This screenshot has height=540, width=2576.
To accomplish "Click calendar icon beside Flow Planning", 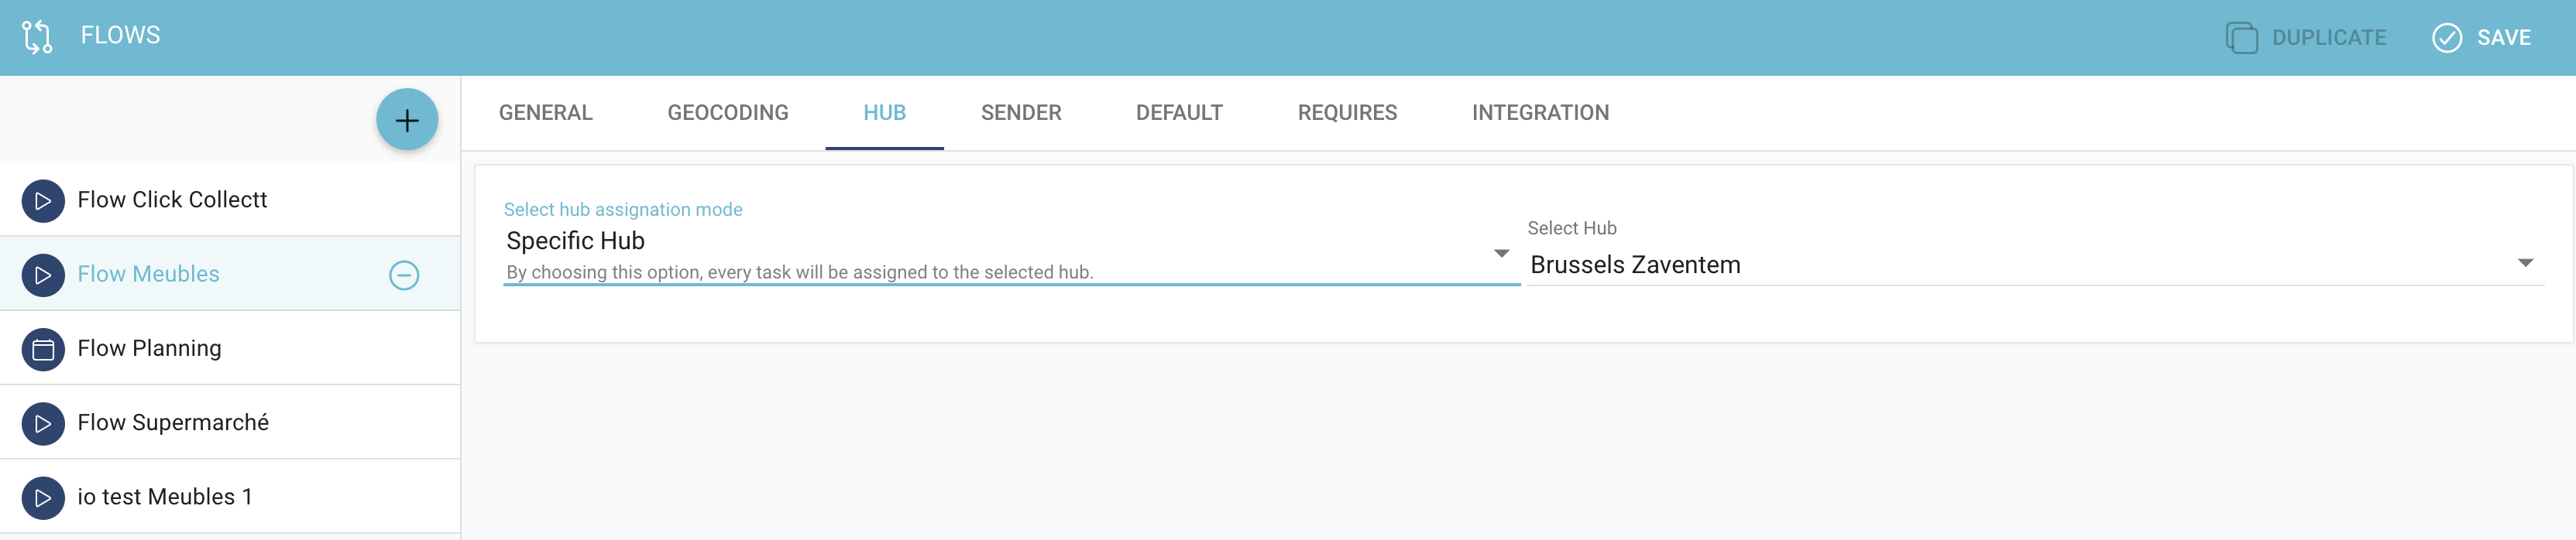I will [x=43, y=350].
